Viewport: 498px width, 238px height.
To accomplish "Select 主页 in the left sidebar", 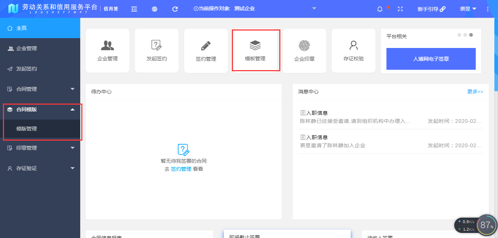I will coord(40,28).
